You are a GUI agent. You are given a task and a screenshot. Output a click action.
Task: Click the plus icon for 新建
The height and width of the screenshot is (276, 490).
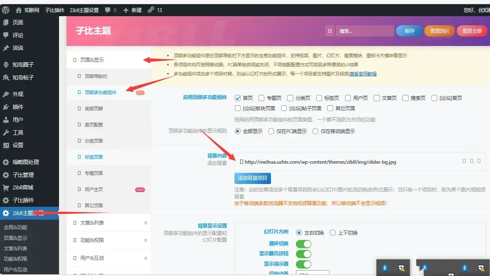[x=126, y=10]
